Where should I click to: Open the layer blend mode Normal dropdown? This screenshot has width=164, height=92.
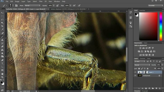click(142, 65)
